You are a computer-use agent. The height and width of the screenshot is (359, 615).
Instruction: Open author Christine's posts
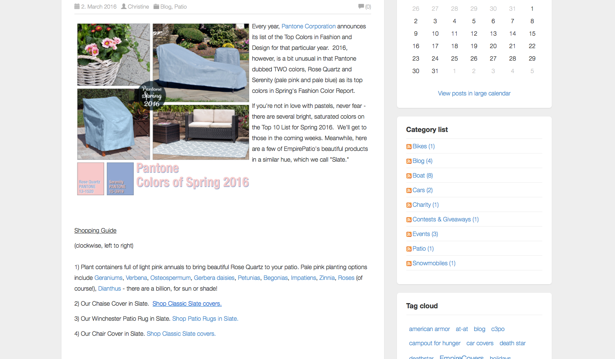[x=138, y=6]
